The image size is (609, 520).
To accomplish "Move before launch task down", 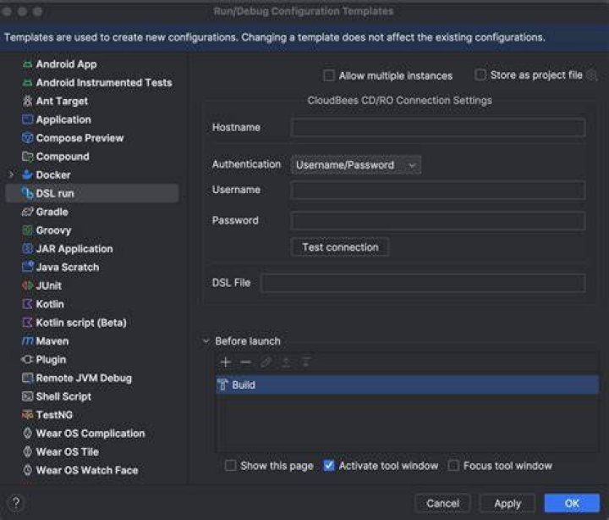I will pos(306,362).
